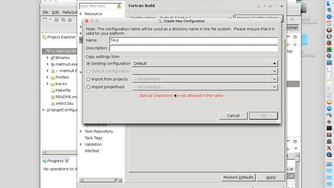The height and width of the screenshot is (188, 334).
Task: Click the Progress view icon
Action: pos(44,161)
